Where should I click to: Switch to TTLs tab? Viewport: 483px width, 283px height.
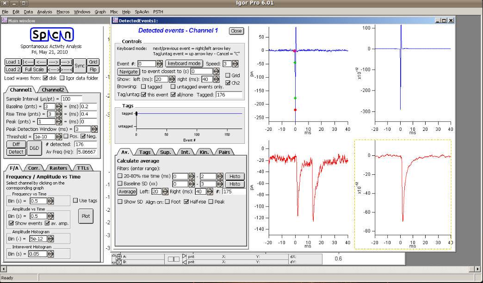coord(83,168)
